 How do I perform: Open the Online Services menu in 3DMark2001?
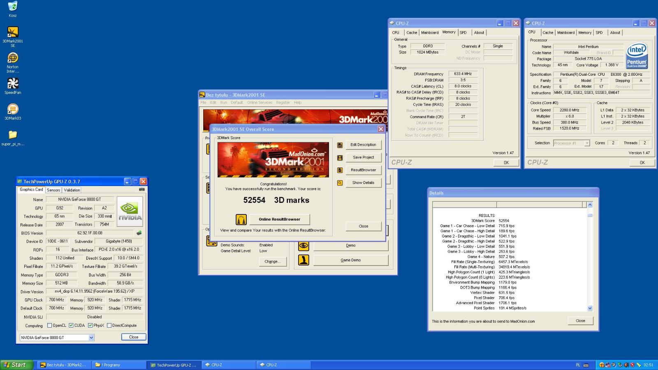(259, 102)
